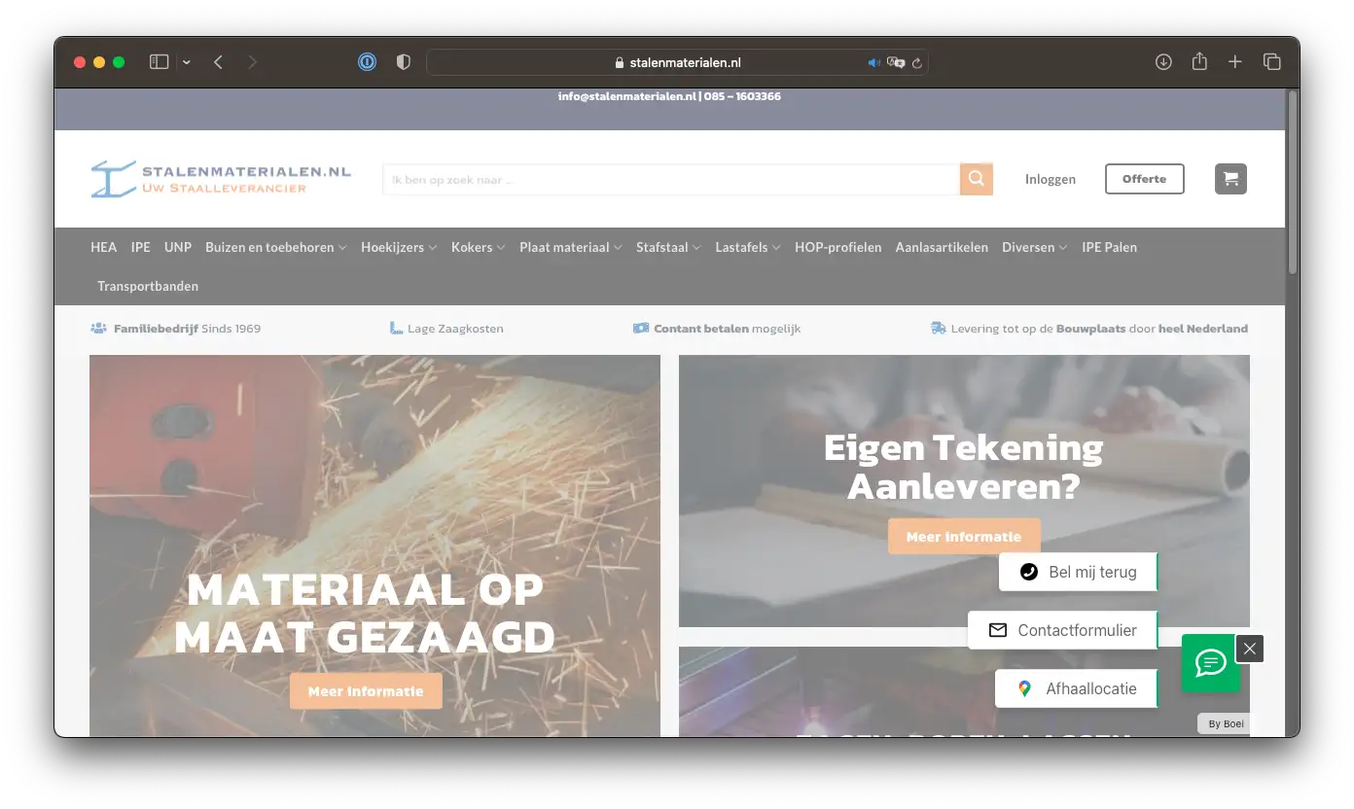Click the Eigen Tekening Aanleveren heading
This screenshot has width=1354, height=809.
964,466
